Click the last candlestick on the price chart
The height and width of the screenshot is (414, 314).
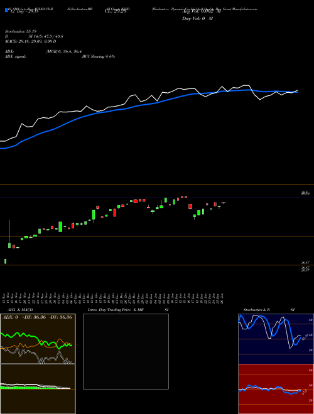coord(224,203)
